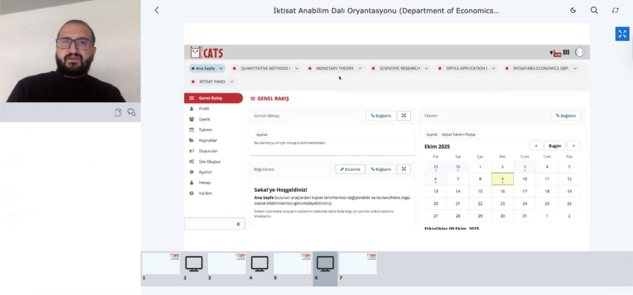Expand the Monetary Theory site dropdown
Viewport: 633px width, 295px height.
[360, 68]
